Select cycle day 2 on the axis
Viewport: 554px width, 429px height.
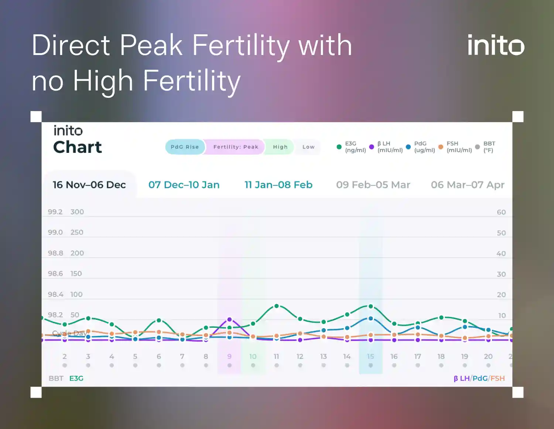[x=65, y=356]
